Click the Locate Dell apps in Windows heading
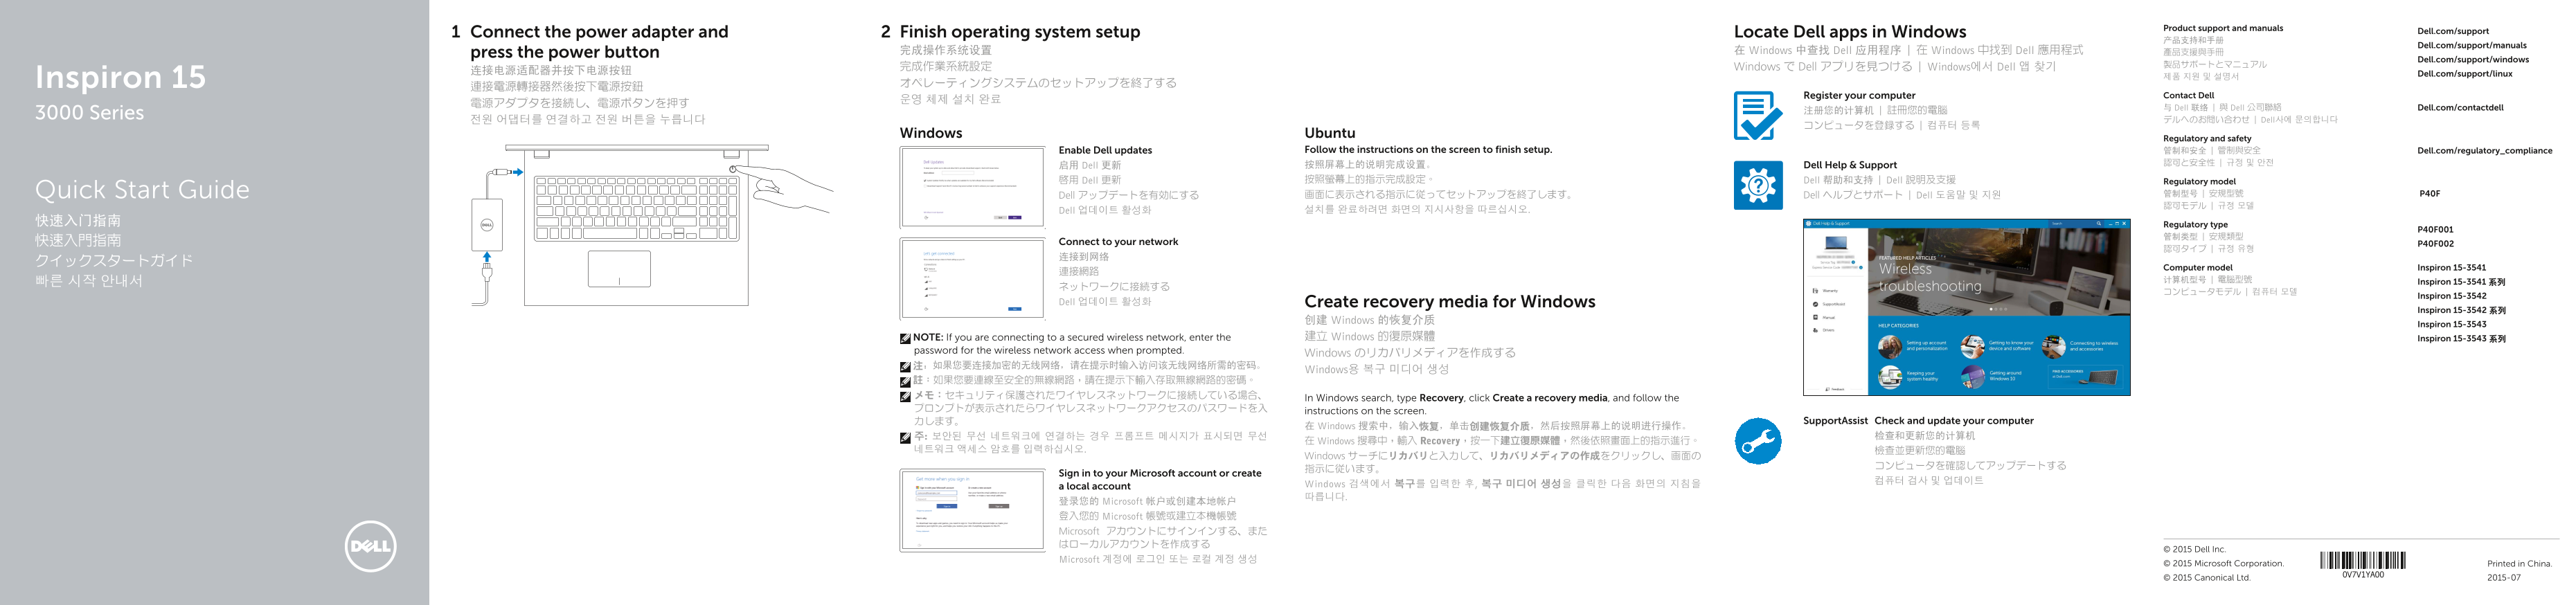 (x=1849, y=32)
